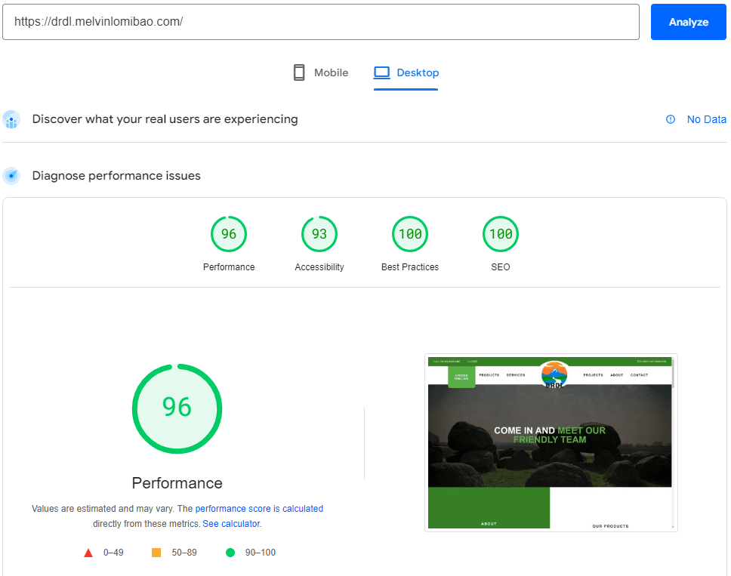Image resolution: width=731 pixels, height=576 pixels.
Task: Select the Accessibility 93 score gauge
Action: (x=319, y=234)
